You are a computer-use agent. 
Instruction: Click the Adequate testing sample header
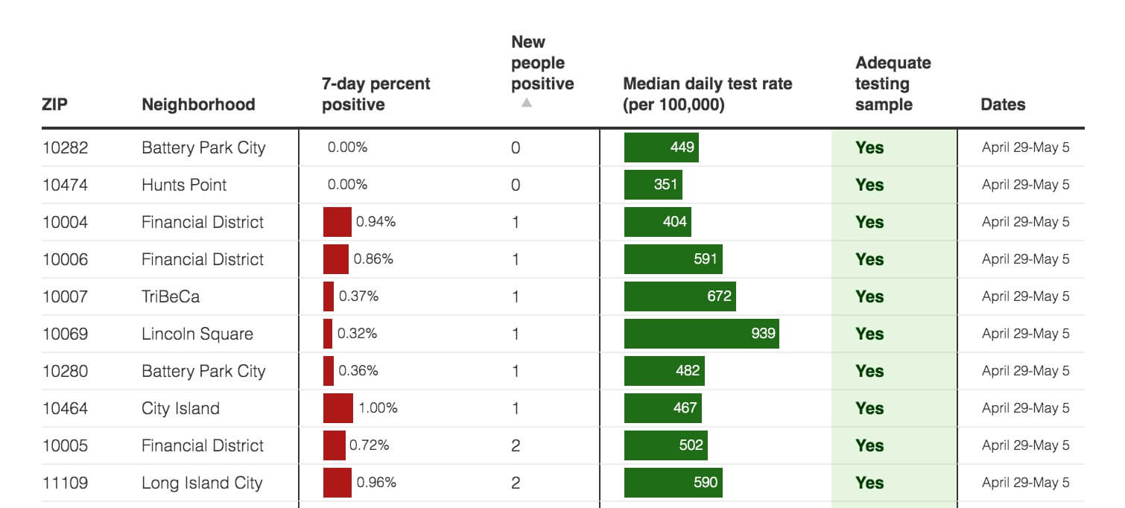(x=893, y=83)
